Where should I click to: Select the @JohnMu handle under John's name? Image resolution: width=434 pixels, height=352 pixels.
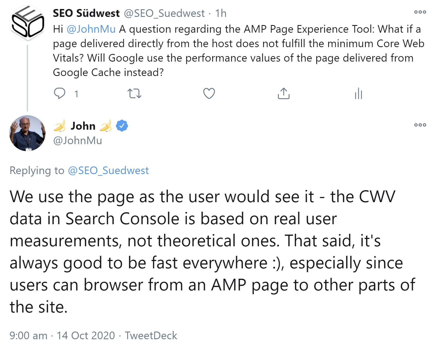click(77, 141)
